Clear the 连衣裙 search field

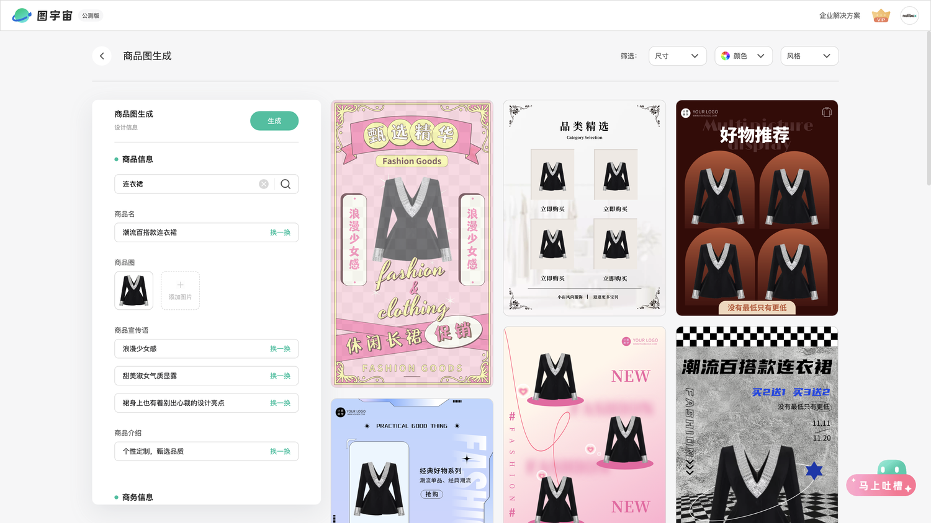coord(264,184)
